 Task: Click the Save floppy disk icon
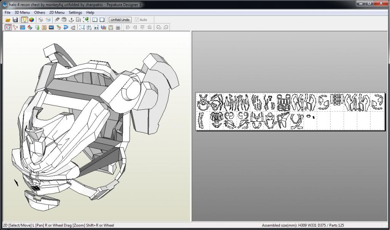(15, 20)
